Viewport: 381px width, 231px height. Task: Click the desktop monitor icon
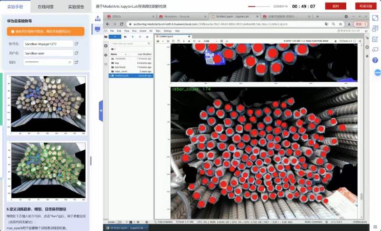(x=98, y=29)
